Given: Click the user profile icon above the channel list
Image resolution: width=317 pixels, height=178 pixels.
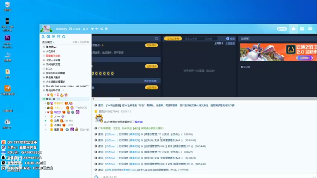Looking at the screenshot, I should point(43,36).
